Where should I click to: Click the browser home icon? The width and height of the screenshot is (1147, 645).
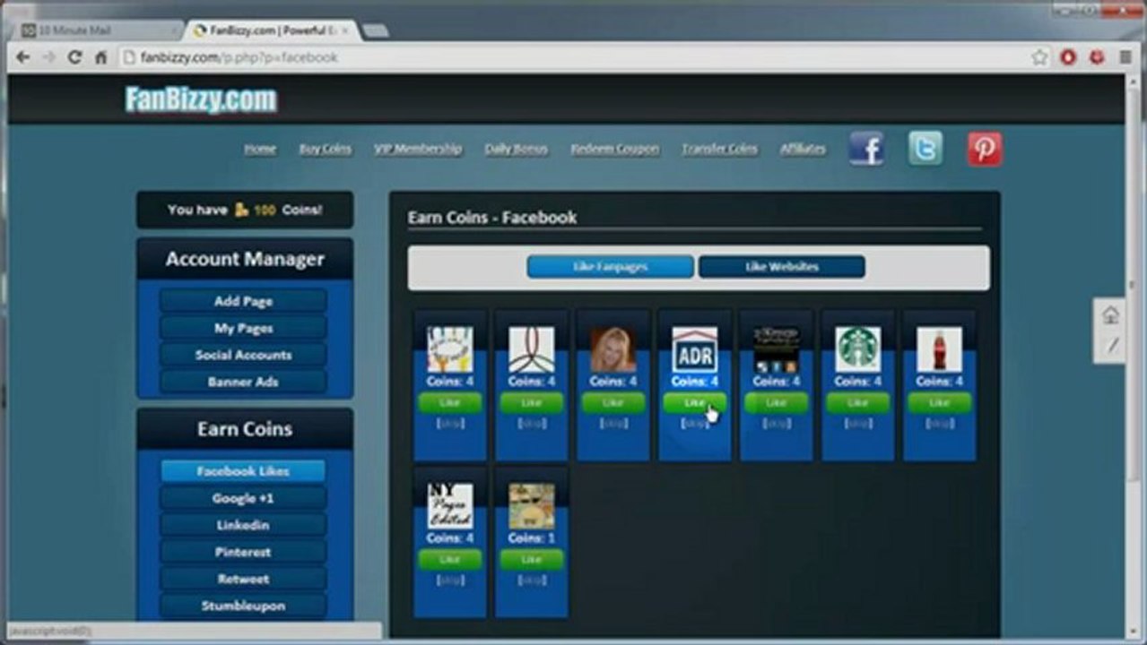[x=101, y=57]
